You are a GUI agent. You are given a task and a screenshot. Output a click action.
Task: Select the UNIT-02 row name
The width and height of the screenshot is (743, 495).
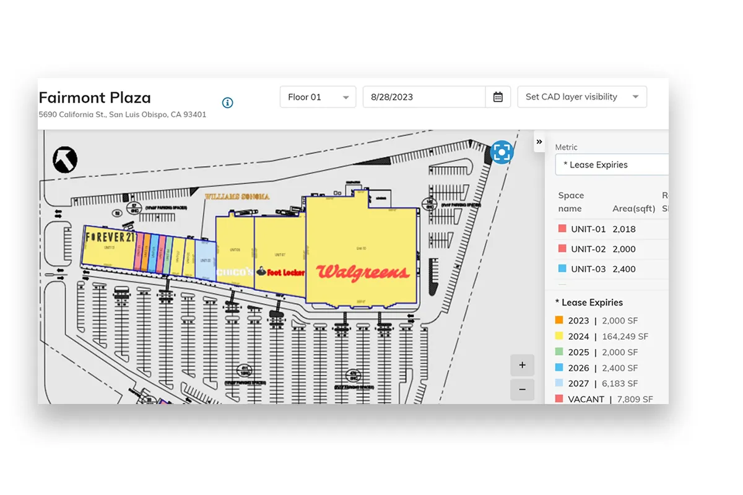click(x=588, y=249)
